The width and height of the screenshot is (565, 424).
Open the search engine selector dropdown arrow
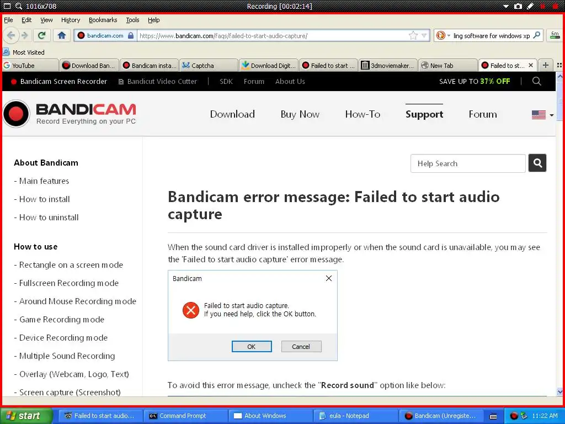click(449, 35)
